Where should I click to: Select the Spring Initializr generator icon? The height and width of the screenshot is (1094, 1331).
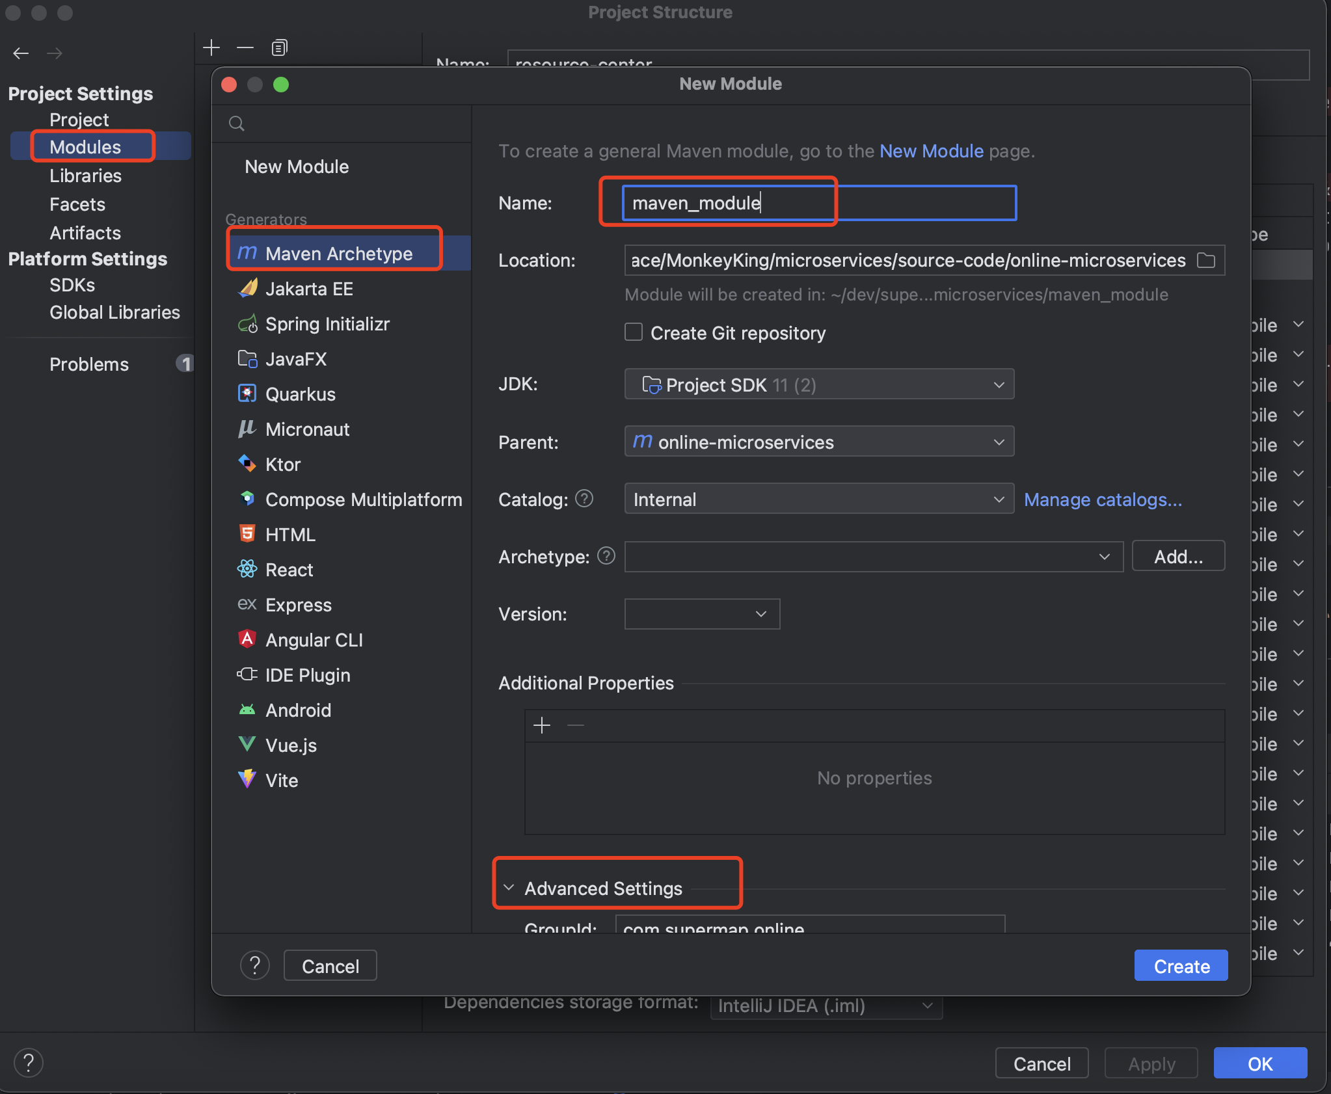(x=247, y=324)
